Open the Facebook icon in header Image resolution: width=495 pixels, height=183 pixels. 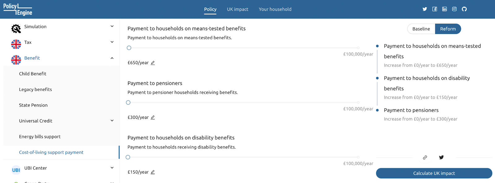coord(435,9)
